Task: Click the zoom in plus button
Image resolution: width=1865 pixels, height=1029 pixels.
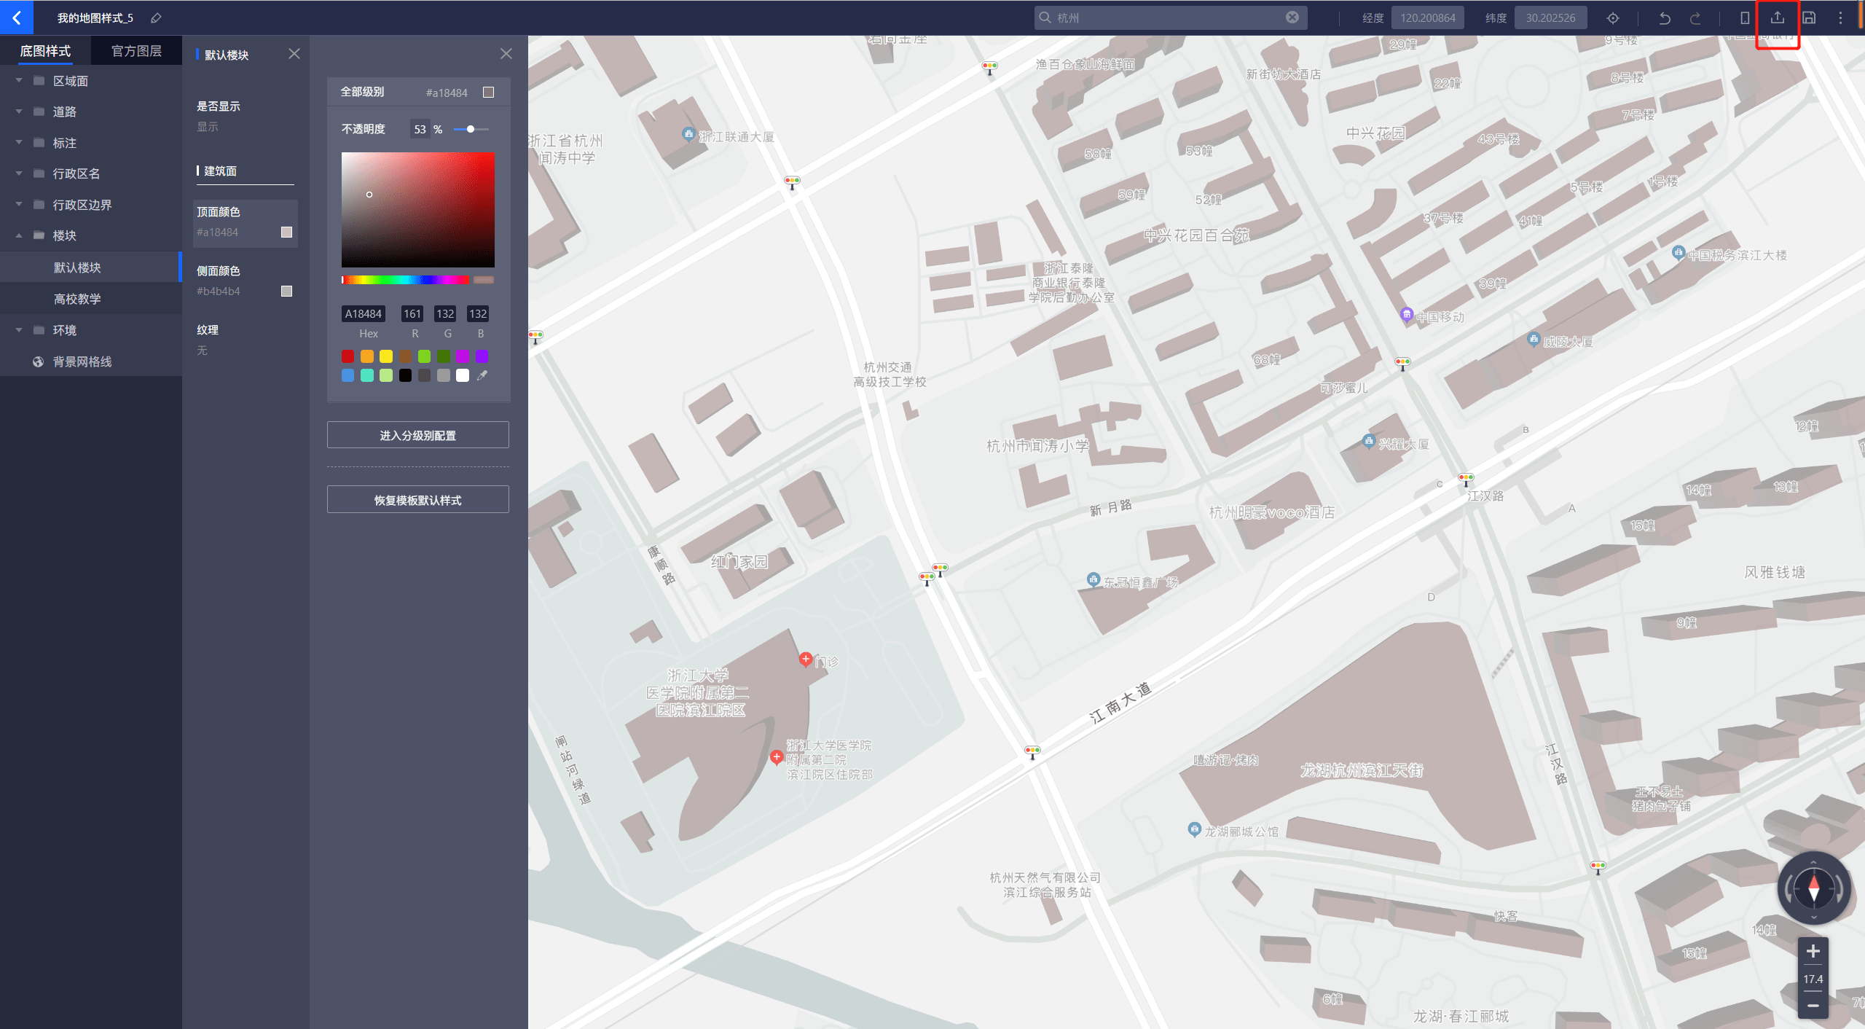Action: (x=1813, y=951)
